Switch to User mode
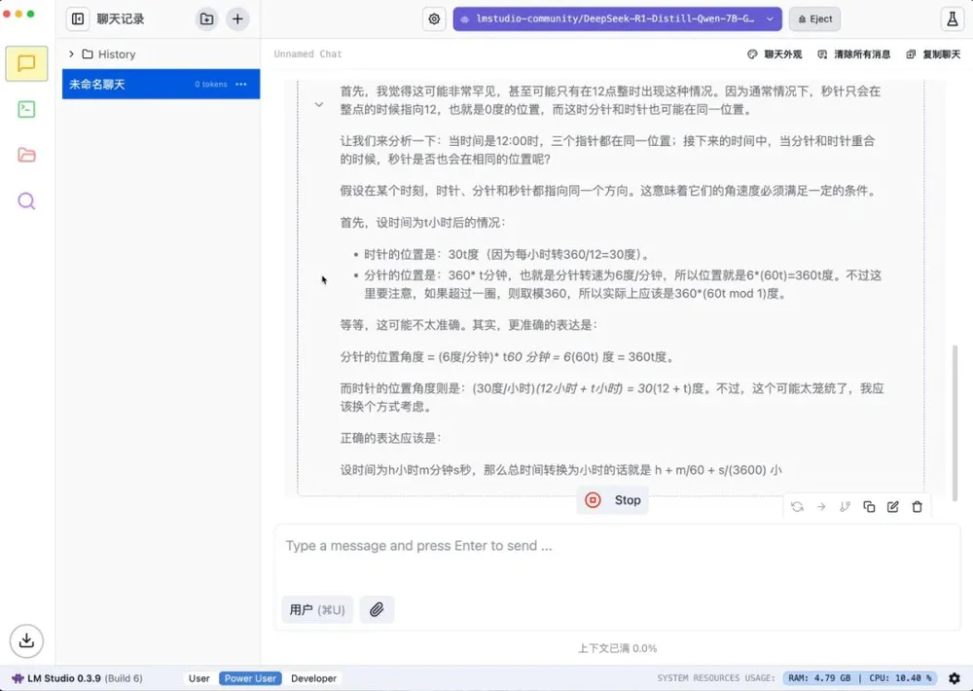 coord(198,678)
